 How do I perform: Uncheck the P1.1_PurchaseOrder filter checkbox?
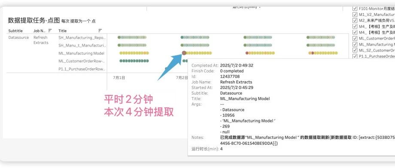(355, 56)
